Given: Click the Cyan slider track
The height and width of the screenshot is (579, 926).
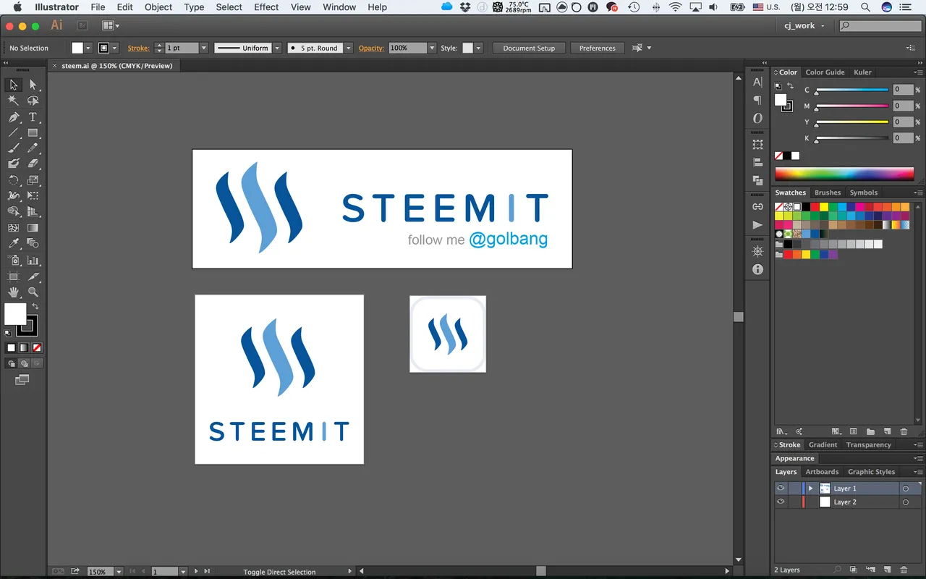Looking at the screenshot, I should click(x=852, y=90).
